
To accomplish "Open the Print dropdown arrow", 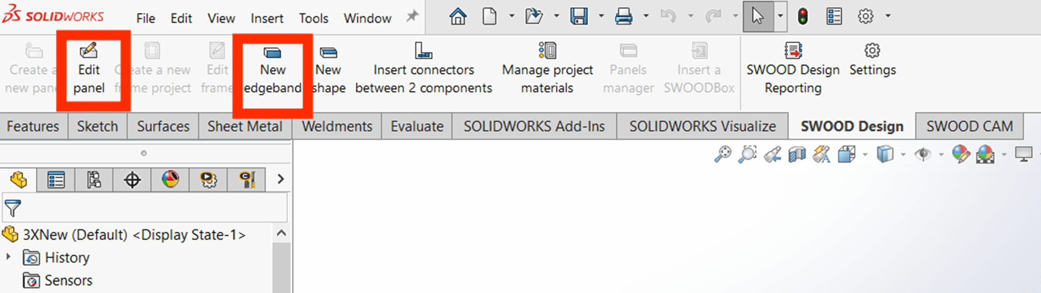I will click(x=646, y=16).
